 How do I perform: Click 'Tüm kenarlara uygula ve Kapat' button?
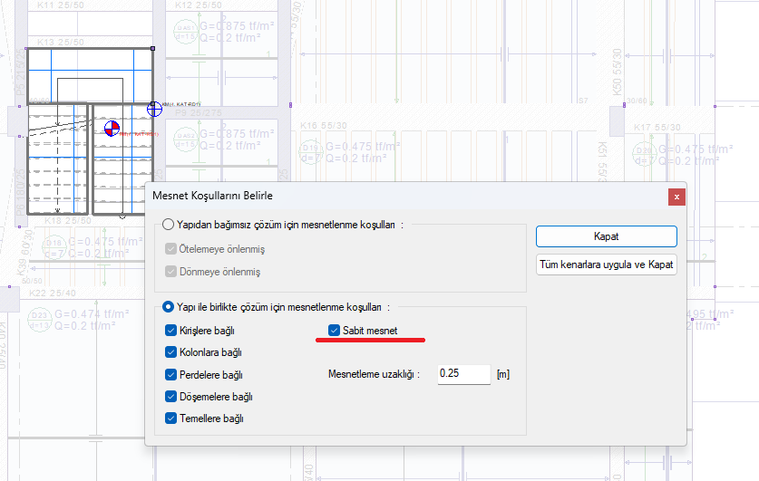coord(606,266)
